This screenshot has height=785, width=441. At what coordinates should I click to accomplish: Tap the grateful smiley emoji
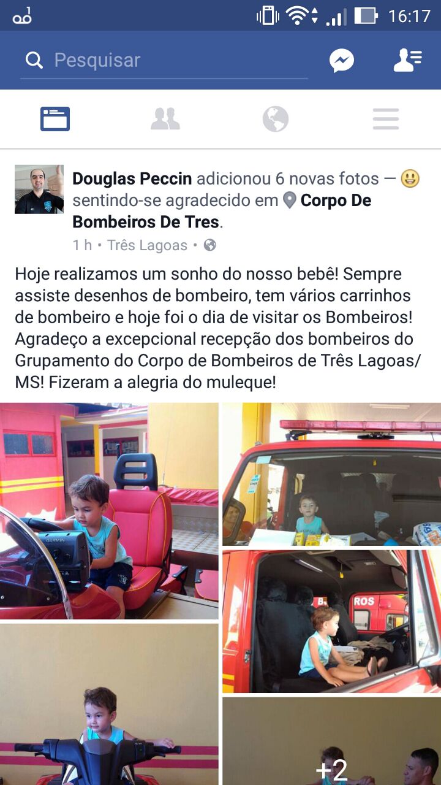pos(410,178)
